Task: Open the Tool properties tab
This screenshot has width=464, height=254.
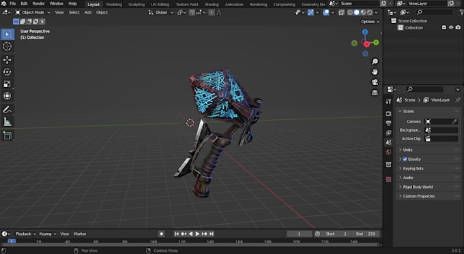Action: pyautogui.click(x=388, y=101)
